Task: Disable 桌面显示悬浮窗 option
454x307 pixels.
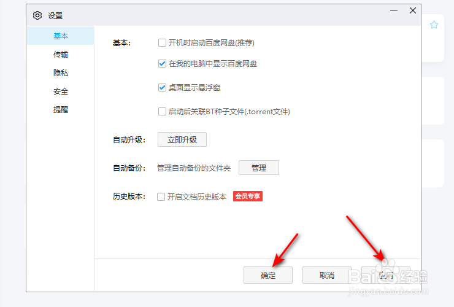Action: point(162,87)
